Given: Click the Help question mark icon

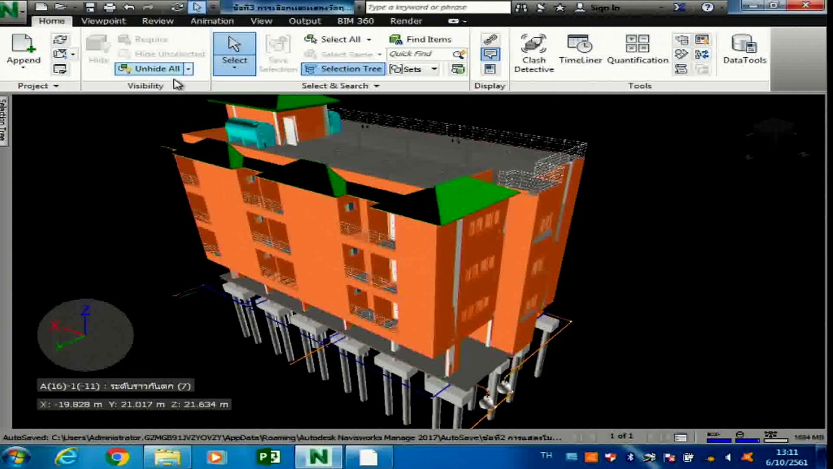Looking at the screenshot, I should pos(707,7).
